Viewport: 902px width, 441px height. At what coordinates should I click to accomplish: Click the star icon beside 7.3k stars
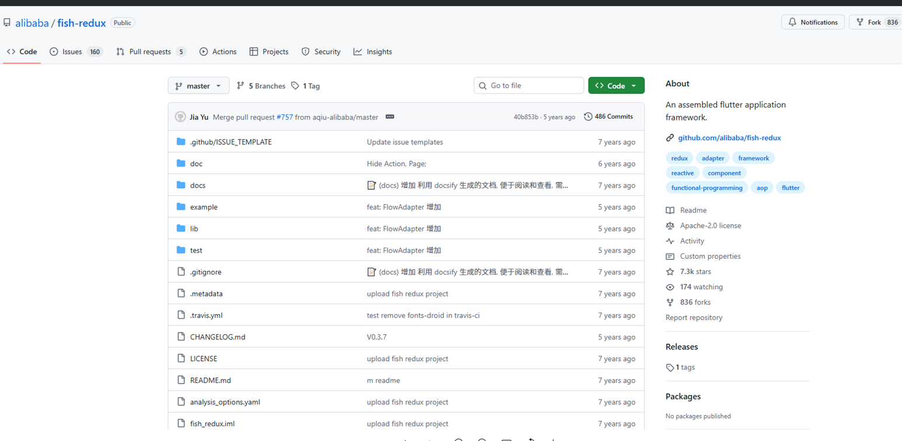click(x=670, y=272)
